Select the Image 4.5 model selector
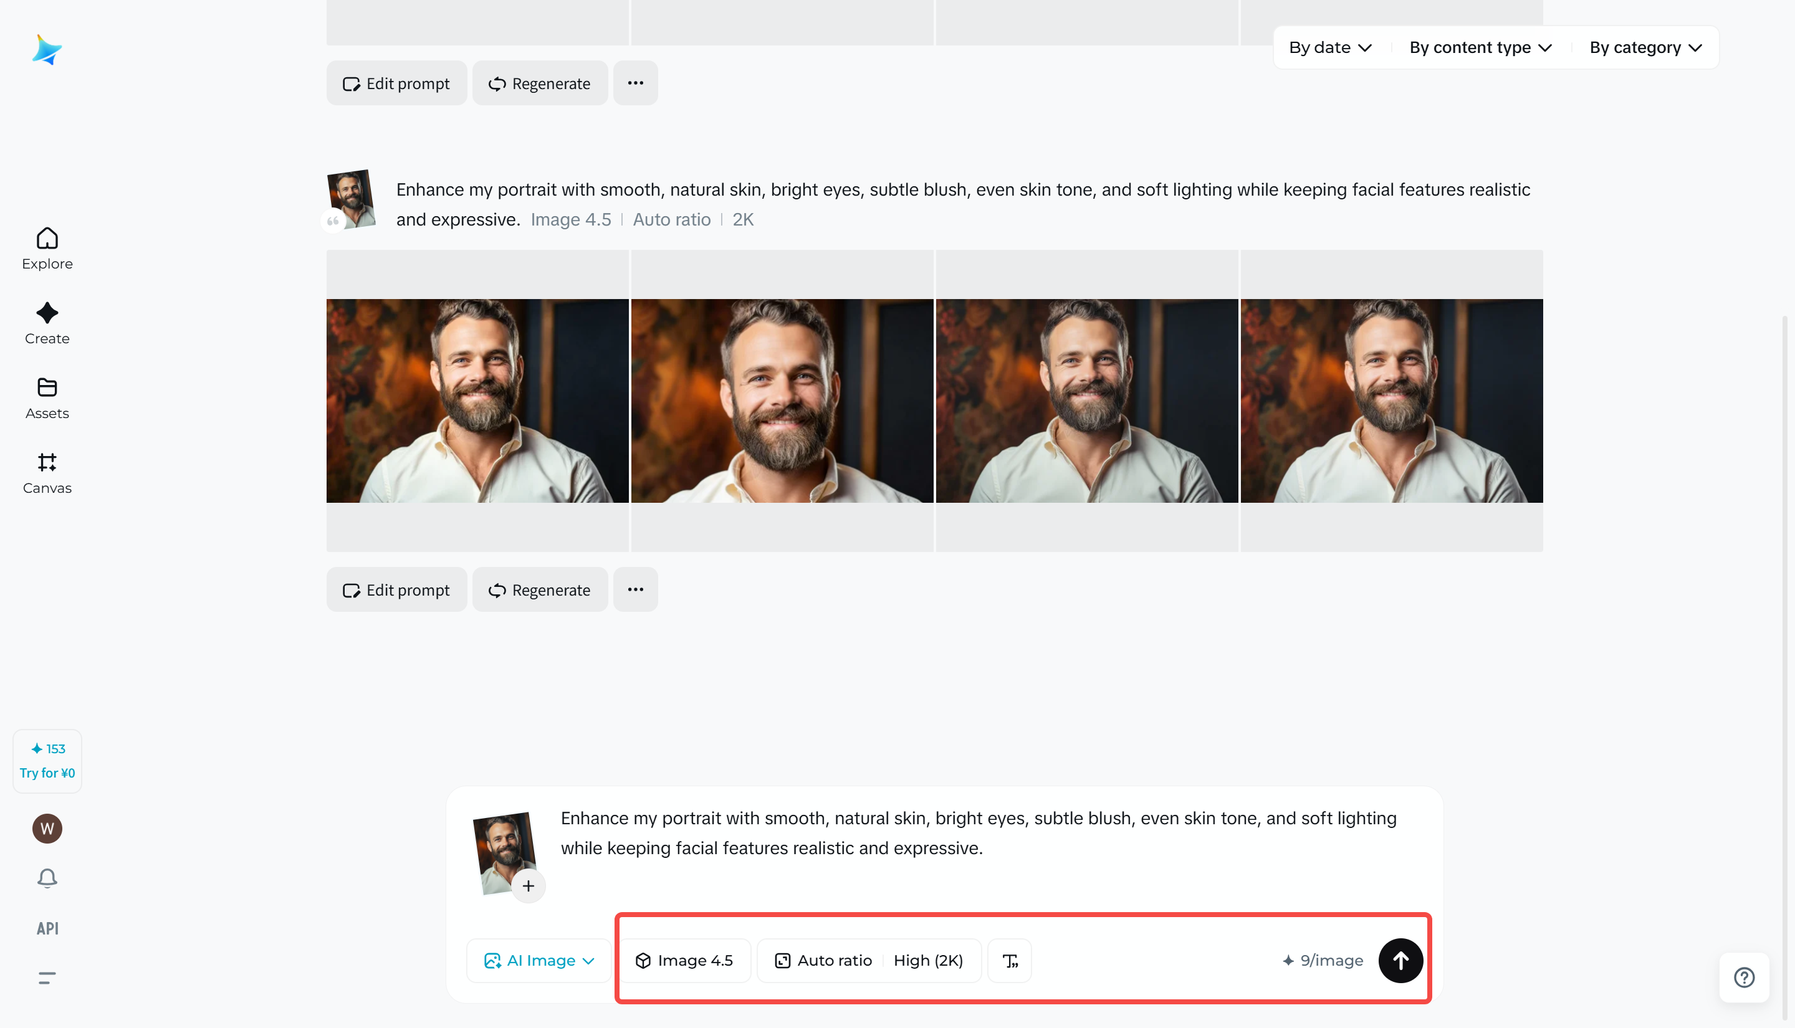 [684, 960]
